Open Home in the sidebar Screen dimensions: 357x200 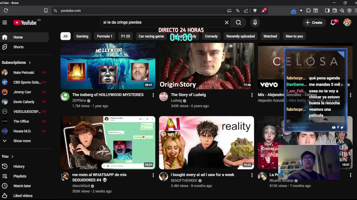tap(25, 37)
